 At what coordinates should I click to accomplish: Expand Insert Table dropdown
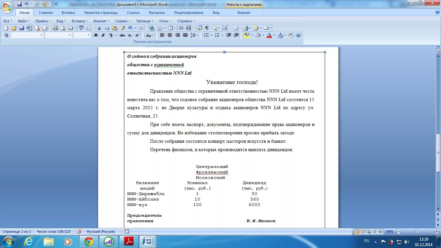click(174, 28)
